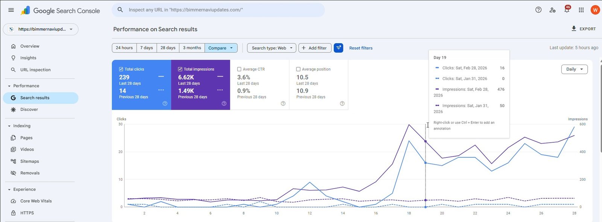
Task: Open Search results in sidebar
Action: (41, 98)
